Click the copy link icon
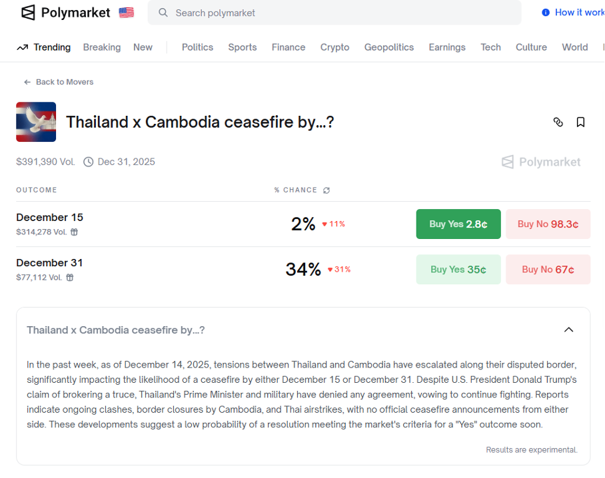 tap(558, 122)
